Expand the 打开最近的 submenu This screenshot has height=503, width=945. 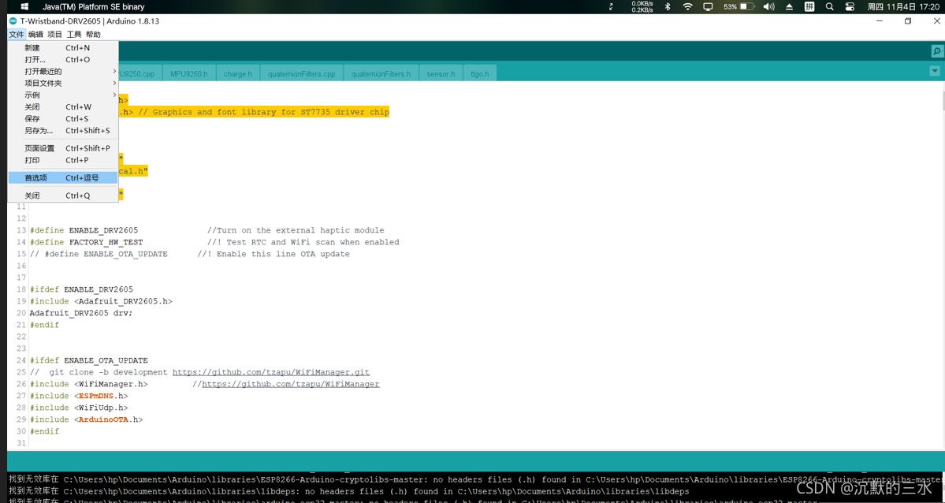[x=63, y=71]
